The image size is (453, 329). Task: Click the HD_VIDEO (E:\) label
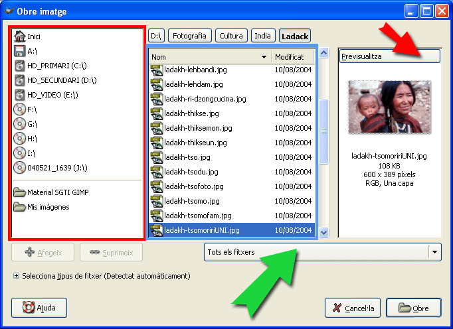tap(52, 95)
